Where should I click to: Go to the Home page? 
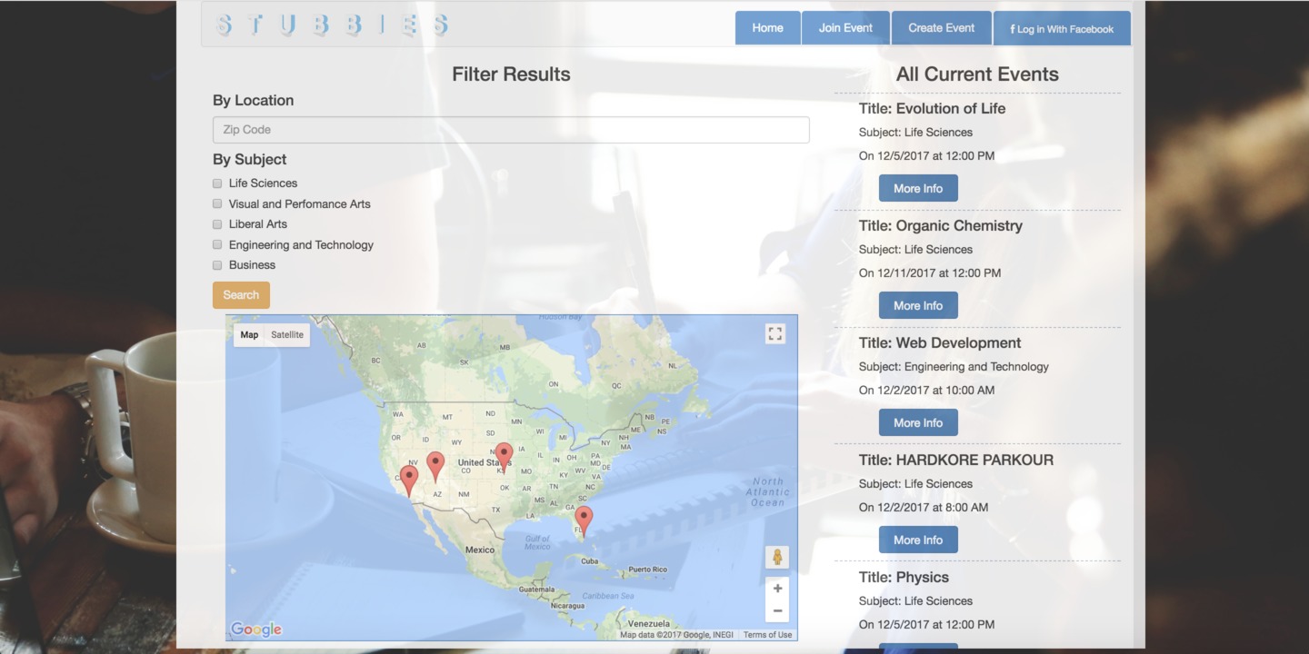768,28
